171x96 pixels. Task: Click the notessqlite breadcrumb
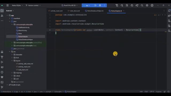(x=58, y=92)
